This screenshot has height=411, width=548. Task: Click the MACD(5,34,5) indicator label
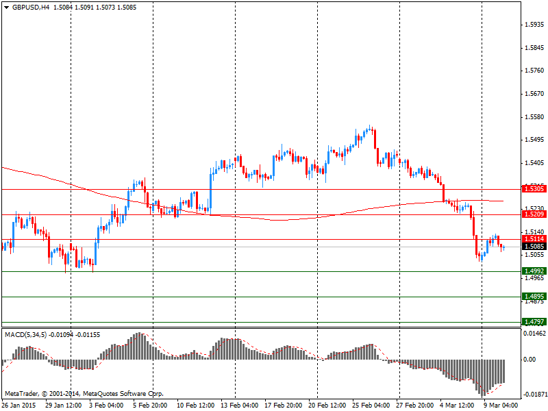pos(26,335)
